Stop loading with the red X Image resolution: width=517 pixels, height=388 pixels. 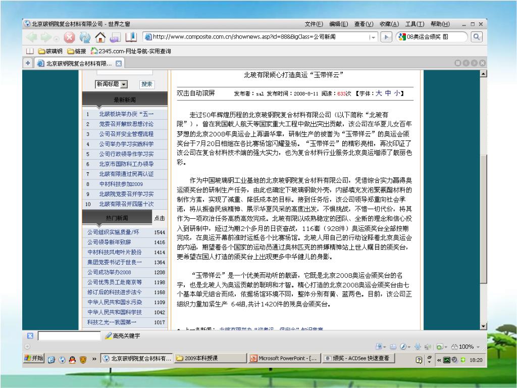coord(69,37)
